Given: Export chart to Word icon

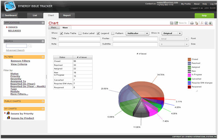Looking at the screenshot, I should pyautogui.click(x=206, y=23).
